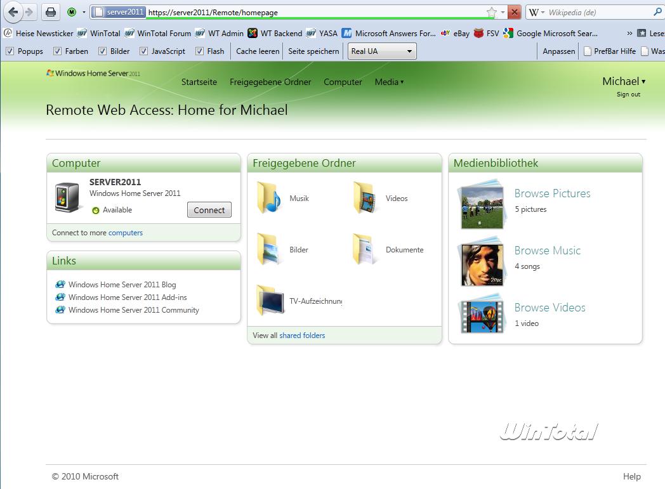665x489 pixels.
Task: Click the Browse Videos link
Action: tap(550, 308)
